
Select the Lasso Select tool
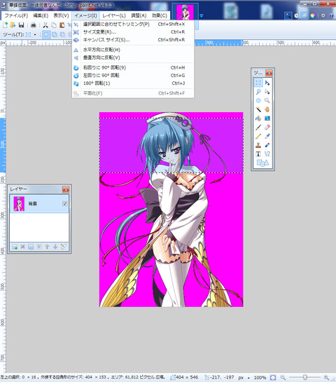(x=258, y=92)
